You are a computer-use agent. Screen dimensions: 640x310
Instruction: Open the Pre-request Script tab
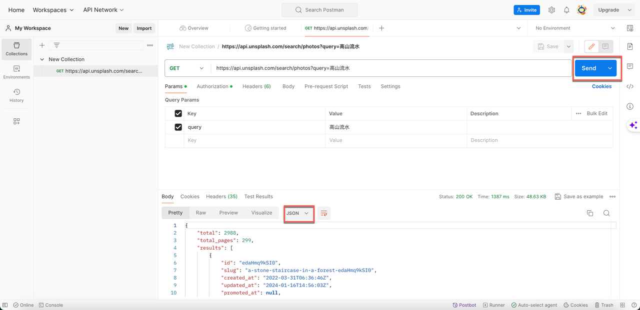[326, 86]
